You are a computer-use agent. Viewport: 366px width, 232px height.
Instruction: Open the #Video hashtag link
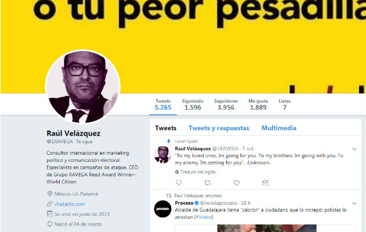[x=204, y=217]
